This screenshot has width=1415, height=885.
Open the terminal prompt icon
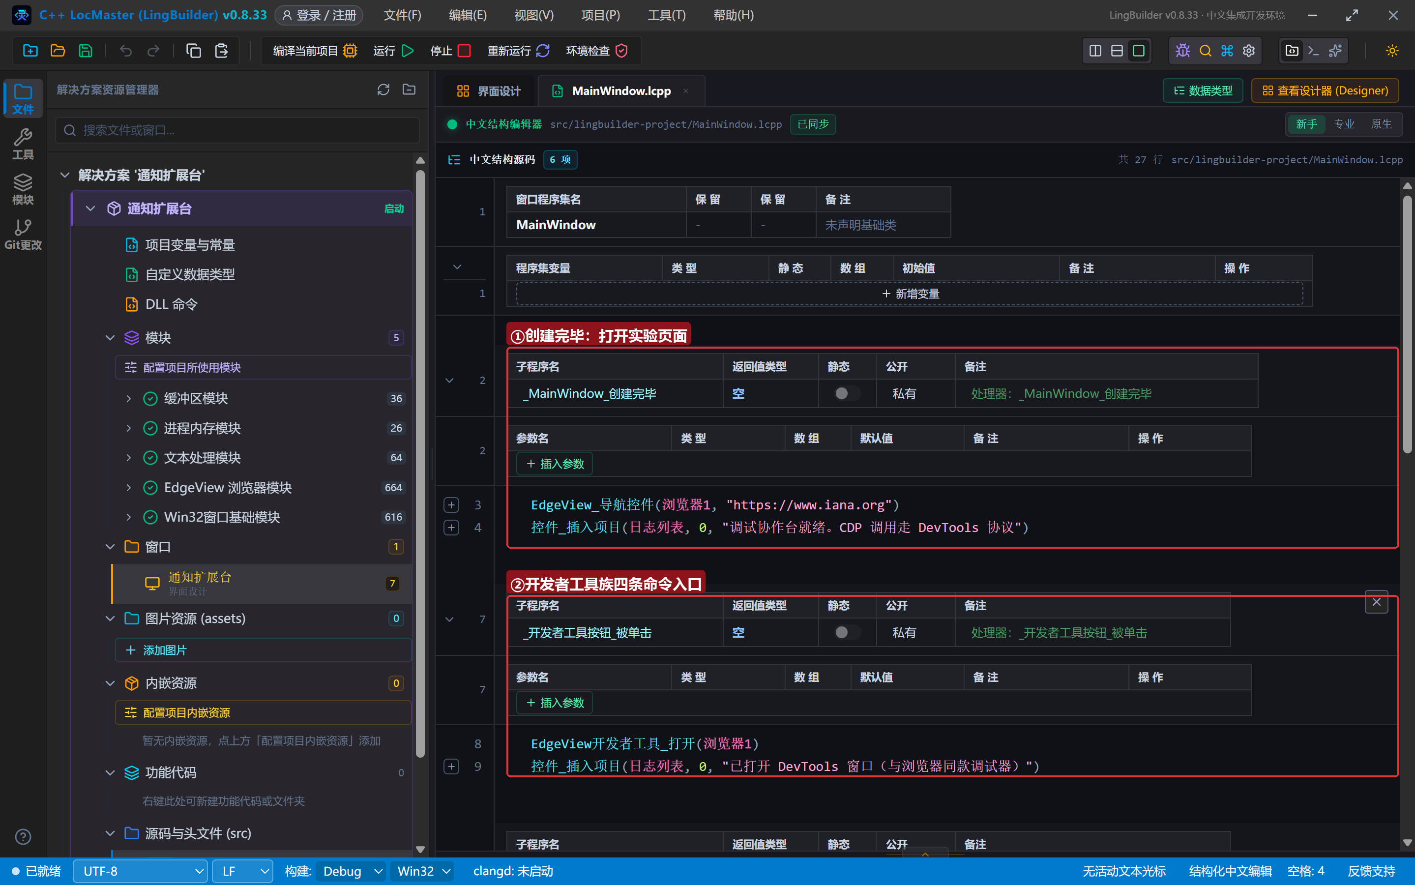click(1313, 51)
